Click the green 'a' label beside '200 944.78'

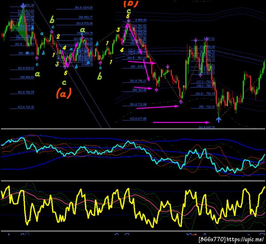coord(82,30)
